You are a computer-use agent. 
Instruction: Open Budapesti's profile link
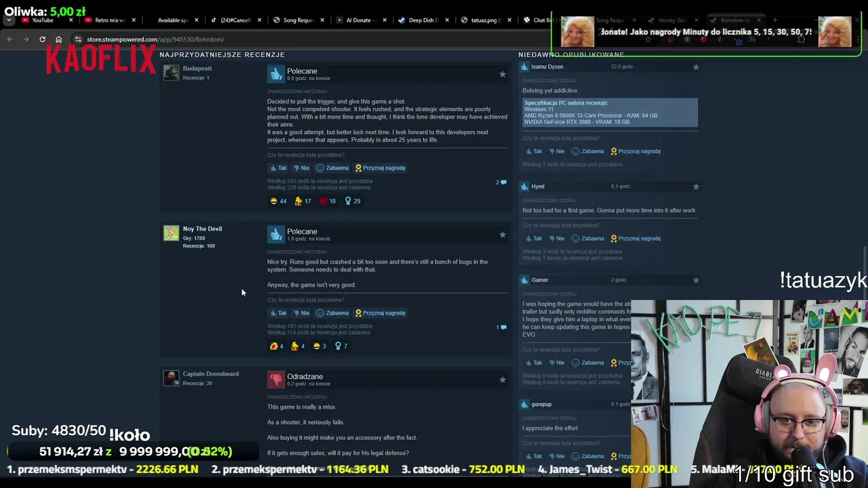(x=197, y=68)
